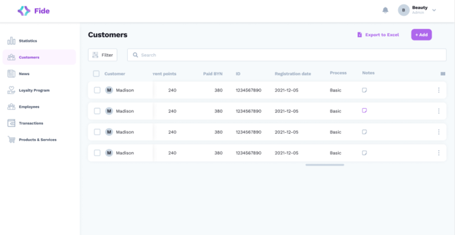Click the magnifier icon in search bar
The height and width of the screenshot is (235, 455).
tap(135, 55)
